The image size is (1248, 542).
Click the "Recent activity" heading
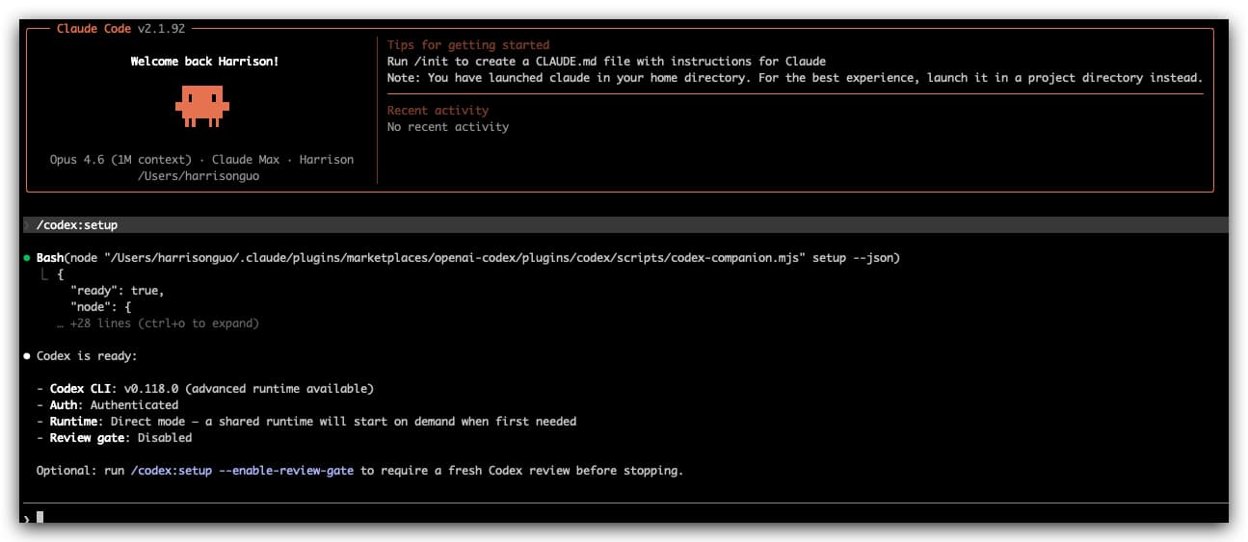point(438,111)
